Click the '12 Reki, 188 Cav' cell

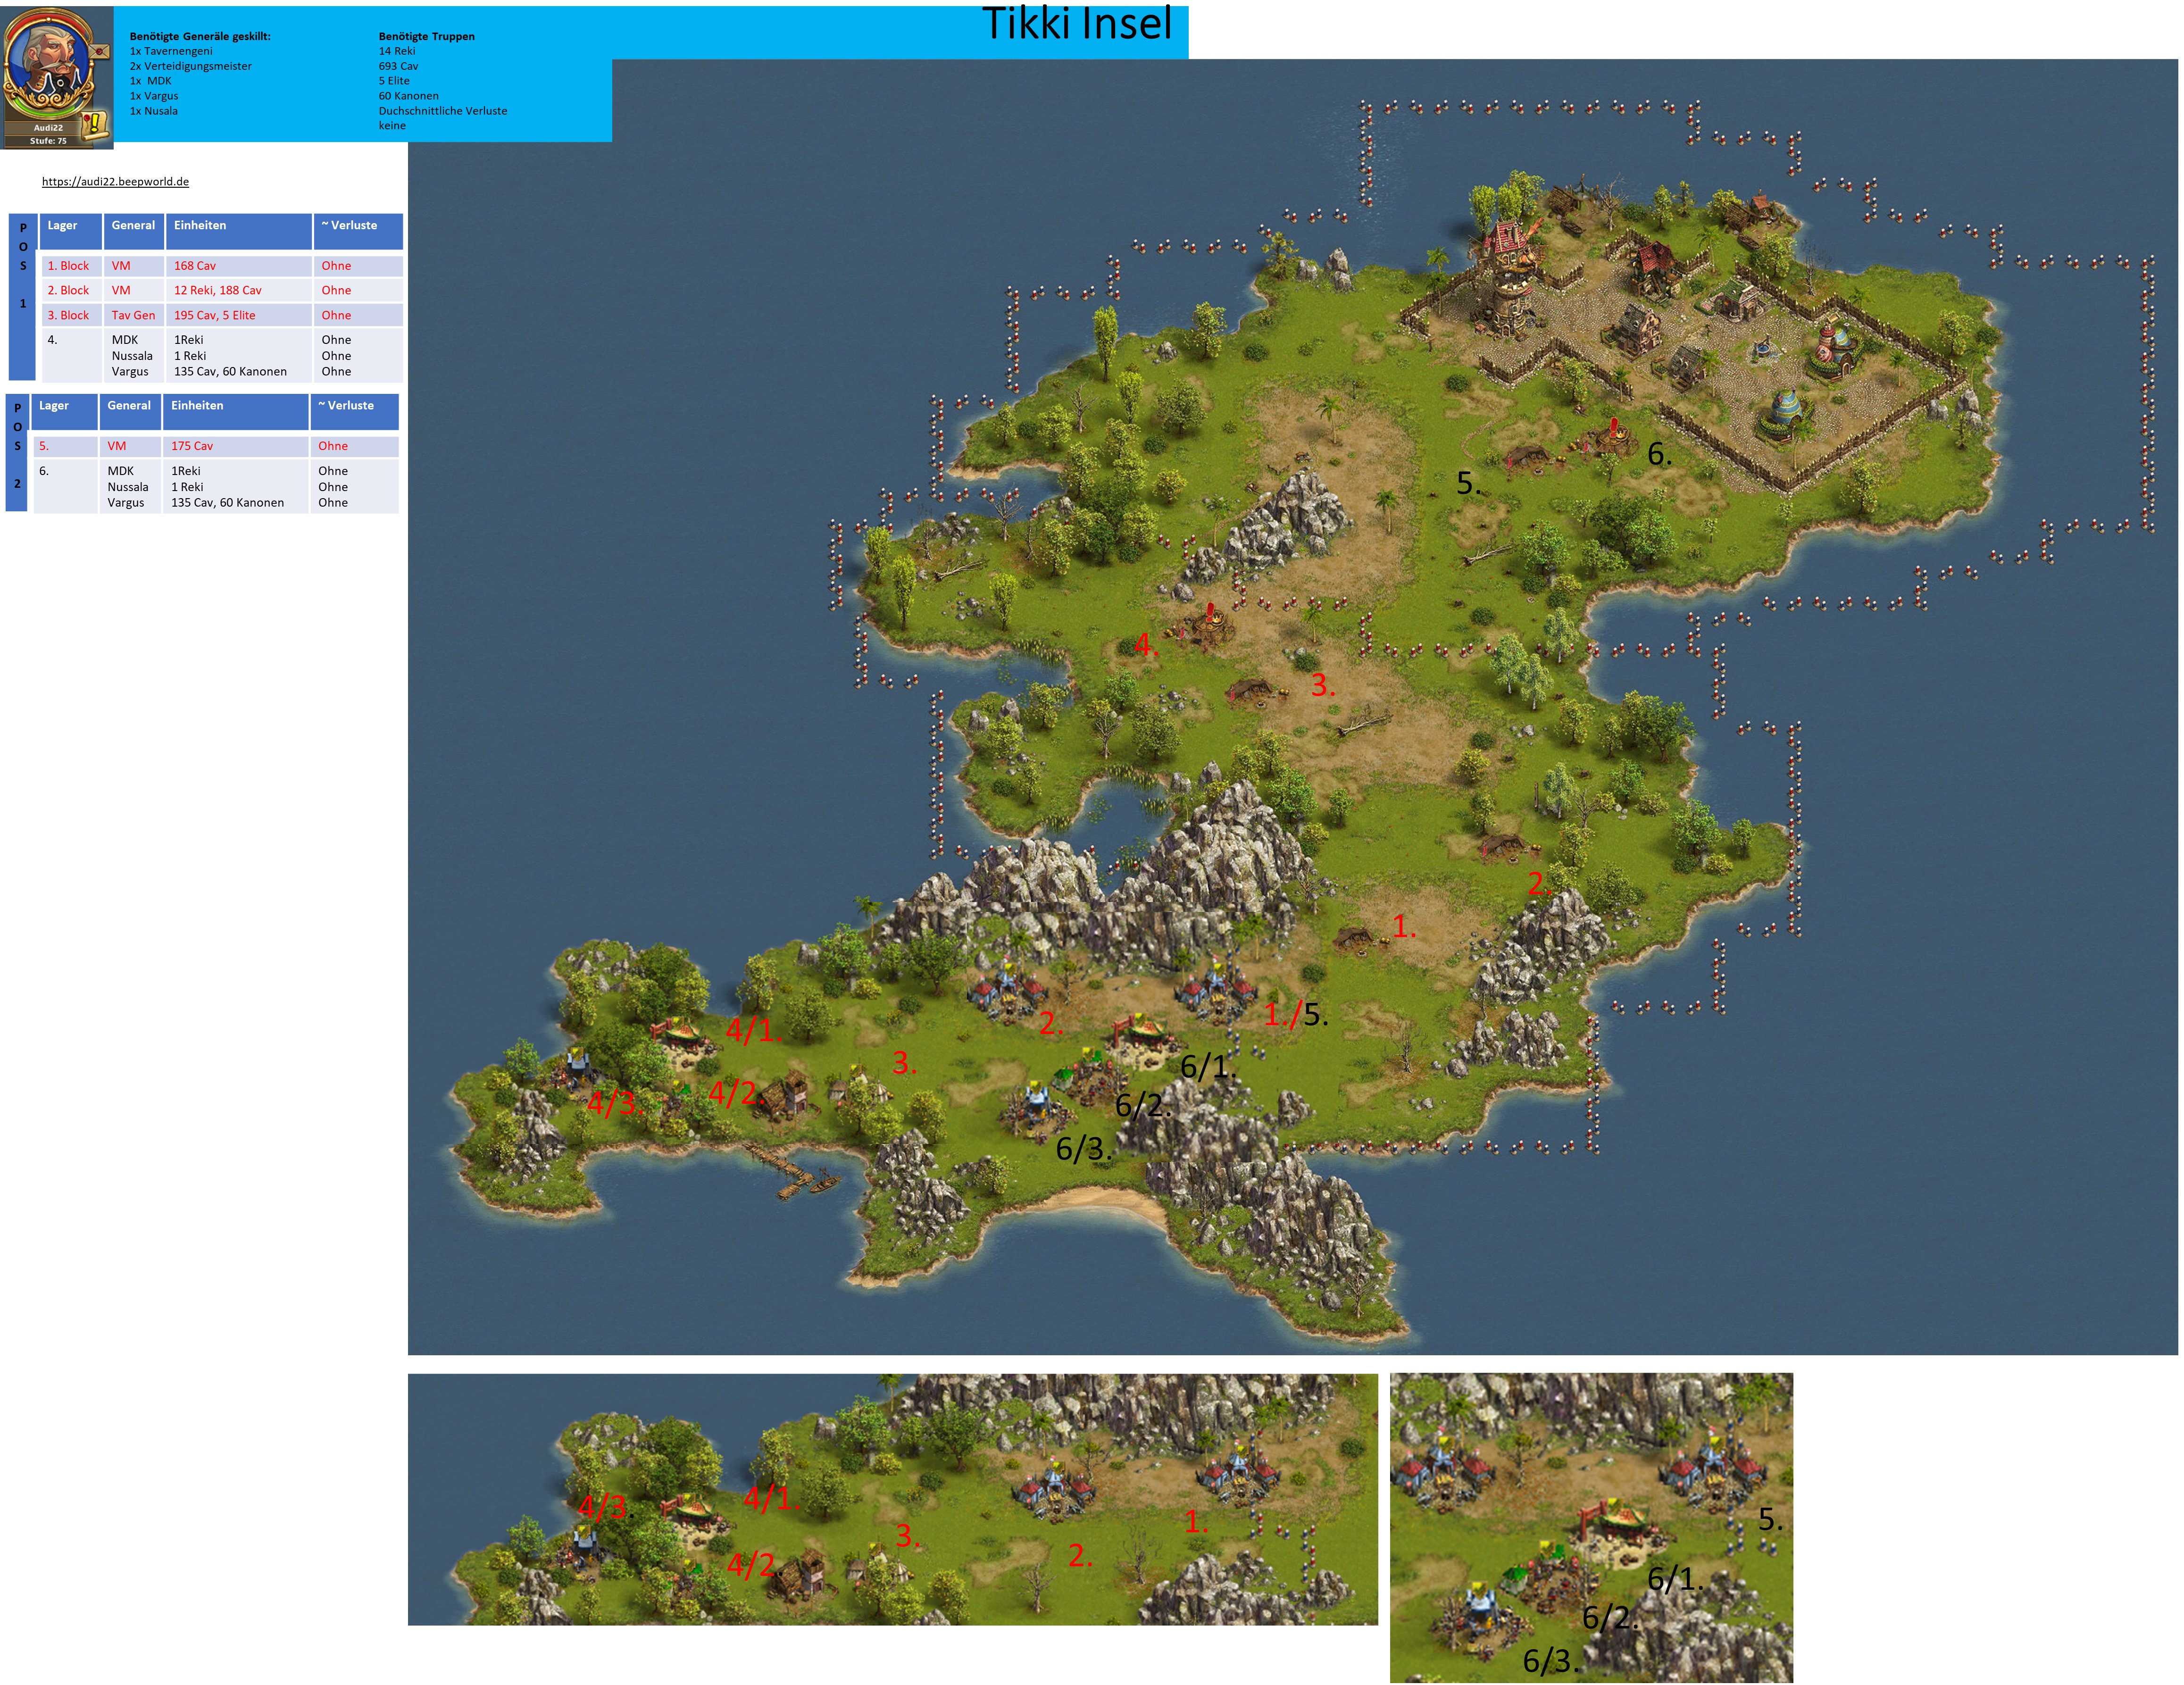point(218,290)
